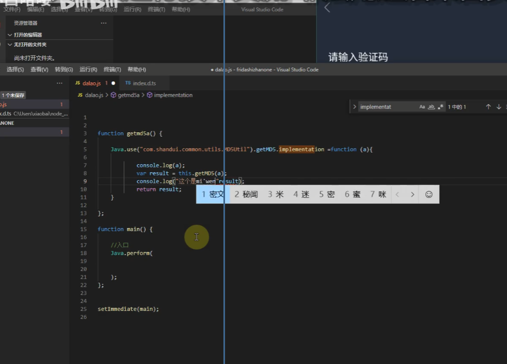Toggle Match Case in find widget
Viewport: 507px width, 364px height.
point(422,107)
